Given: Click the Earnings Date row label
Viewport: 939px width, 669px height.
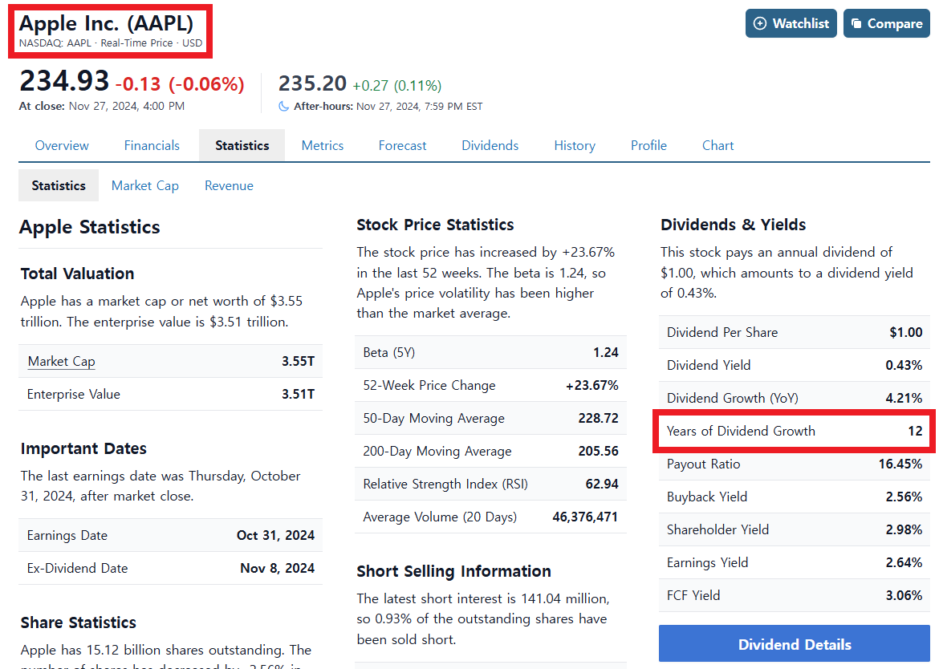Looking at the screenshot, I should coord(67,536).
